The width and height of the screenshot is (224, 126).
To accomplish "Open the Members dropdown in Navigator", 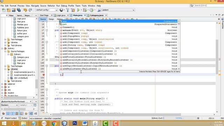I will tap(9, 105).
